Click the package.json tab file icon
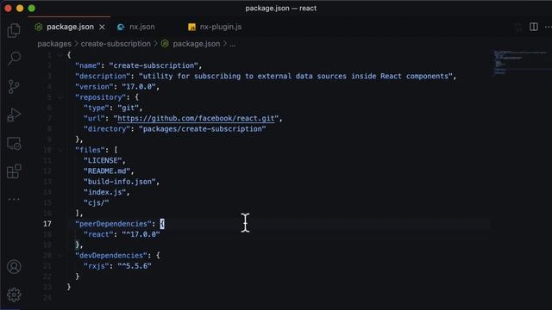This screenshot has height=310, width=552. [39, 27]
